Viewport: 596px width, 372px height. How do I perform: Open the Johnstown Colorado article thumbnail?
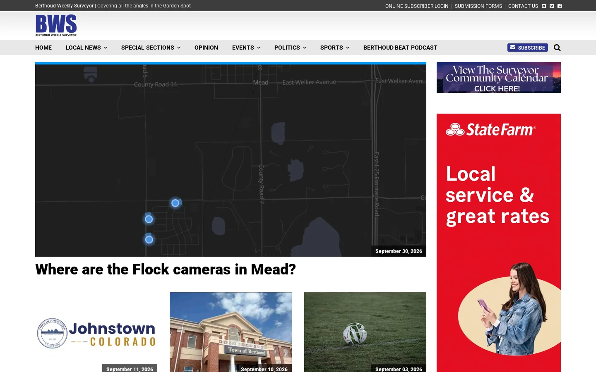coord(96,332)
